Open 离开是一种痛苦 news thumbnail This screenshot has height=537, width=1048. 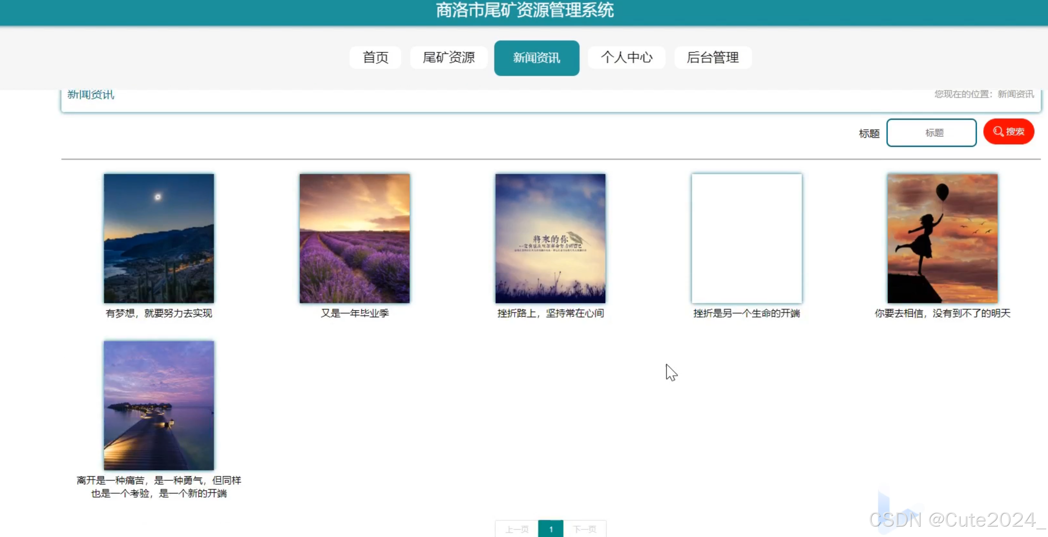click(159, 405)
